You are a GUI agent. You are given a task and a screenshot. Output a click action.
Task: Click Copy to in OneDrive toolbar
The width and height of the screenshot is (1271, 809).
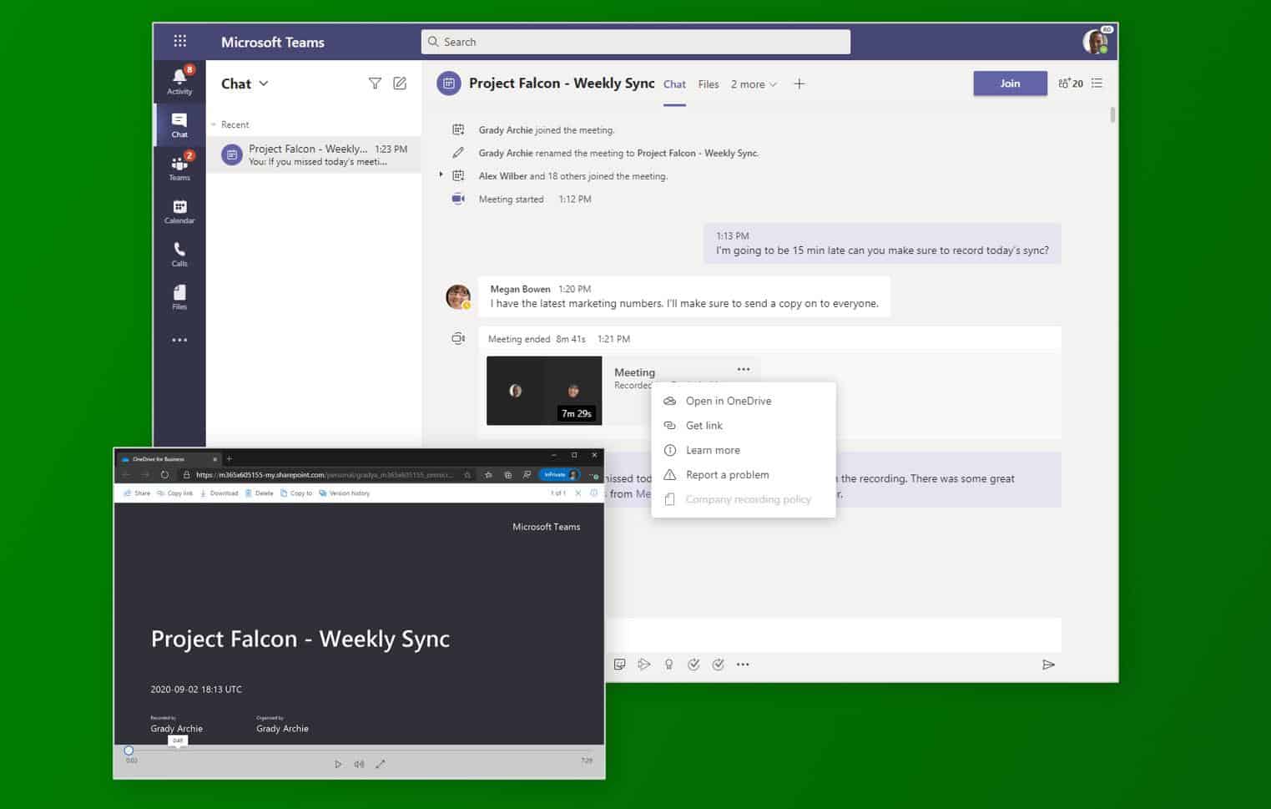[296, 493]
